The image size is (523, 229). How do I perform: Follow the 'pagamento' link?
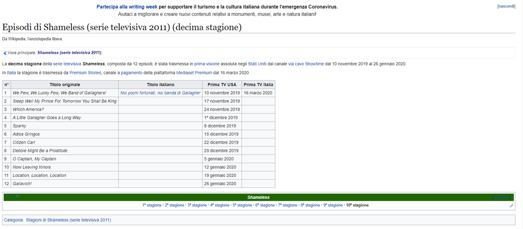pyautogui.click(x=132, y=73)
